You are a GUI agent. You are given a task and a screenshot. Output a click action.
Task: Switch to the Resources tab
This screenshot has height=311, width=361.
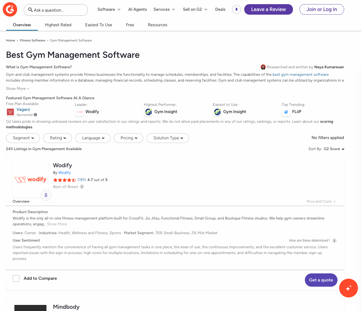point(158,25)
